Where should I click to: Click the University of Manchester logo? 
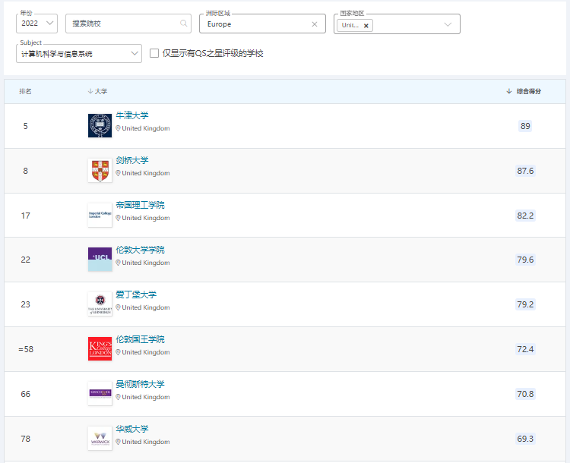pos(100,393)
